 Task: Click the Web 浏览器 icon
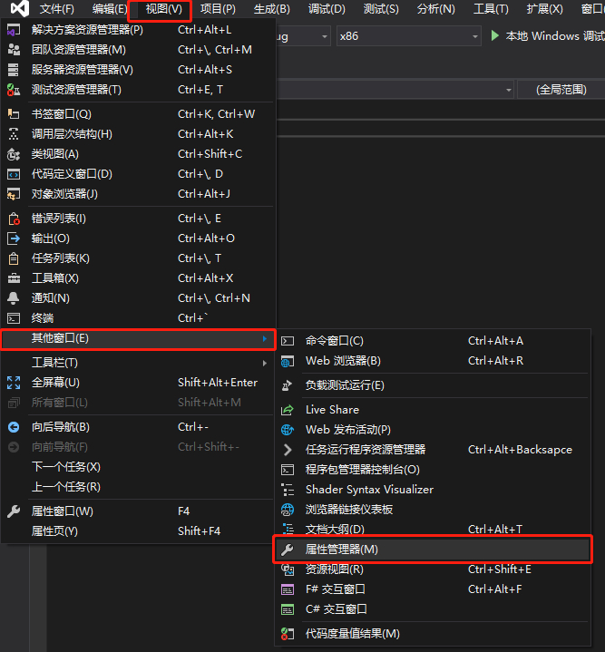point(288,361)
